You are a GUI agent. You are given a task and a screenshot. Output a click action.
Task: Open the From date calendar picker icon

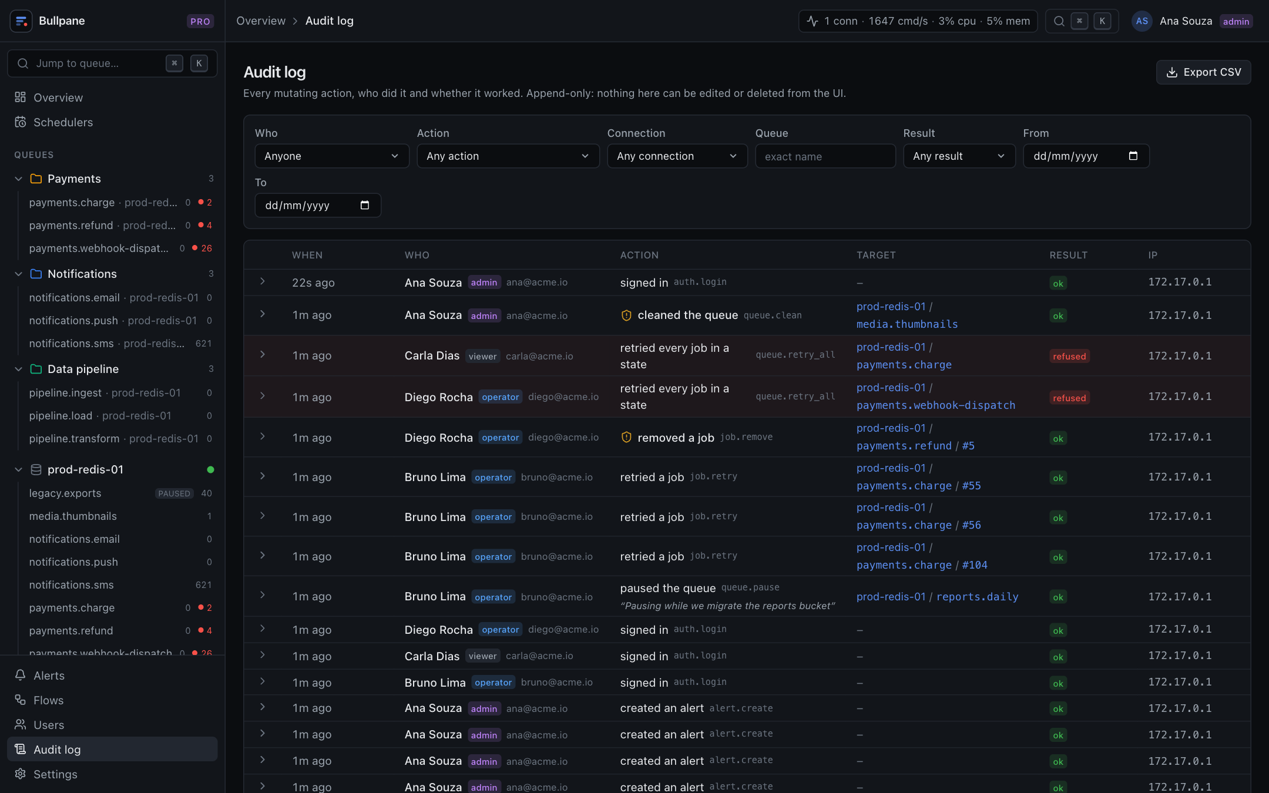click(1133, 156)
